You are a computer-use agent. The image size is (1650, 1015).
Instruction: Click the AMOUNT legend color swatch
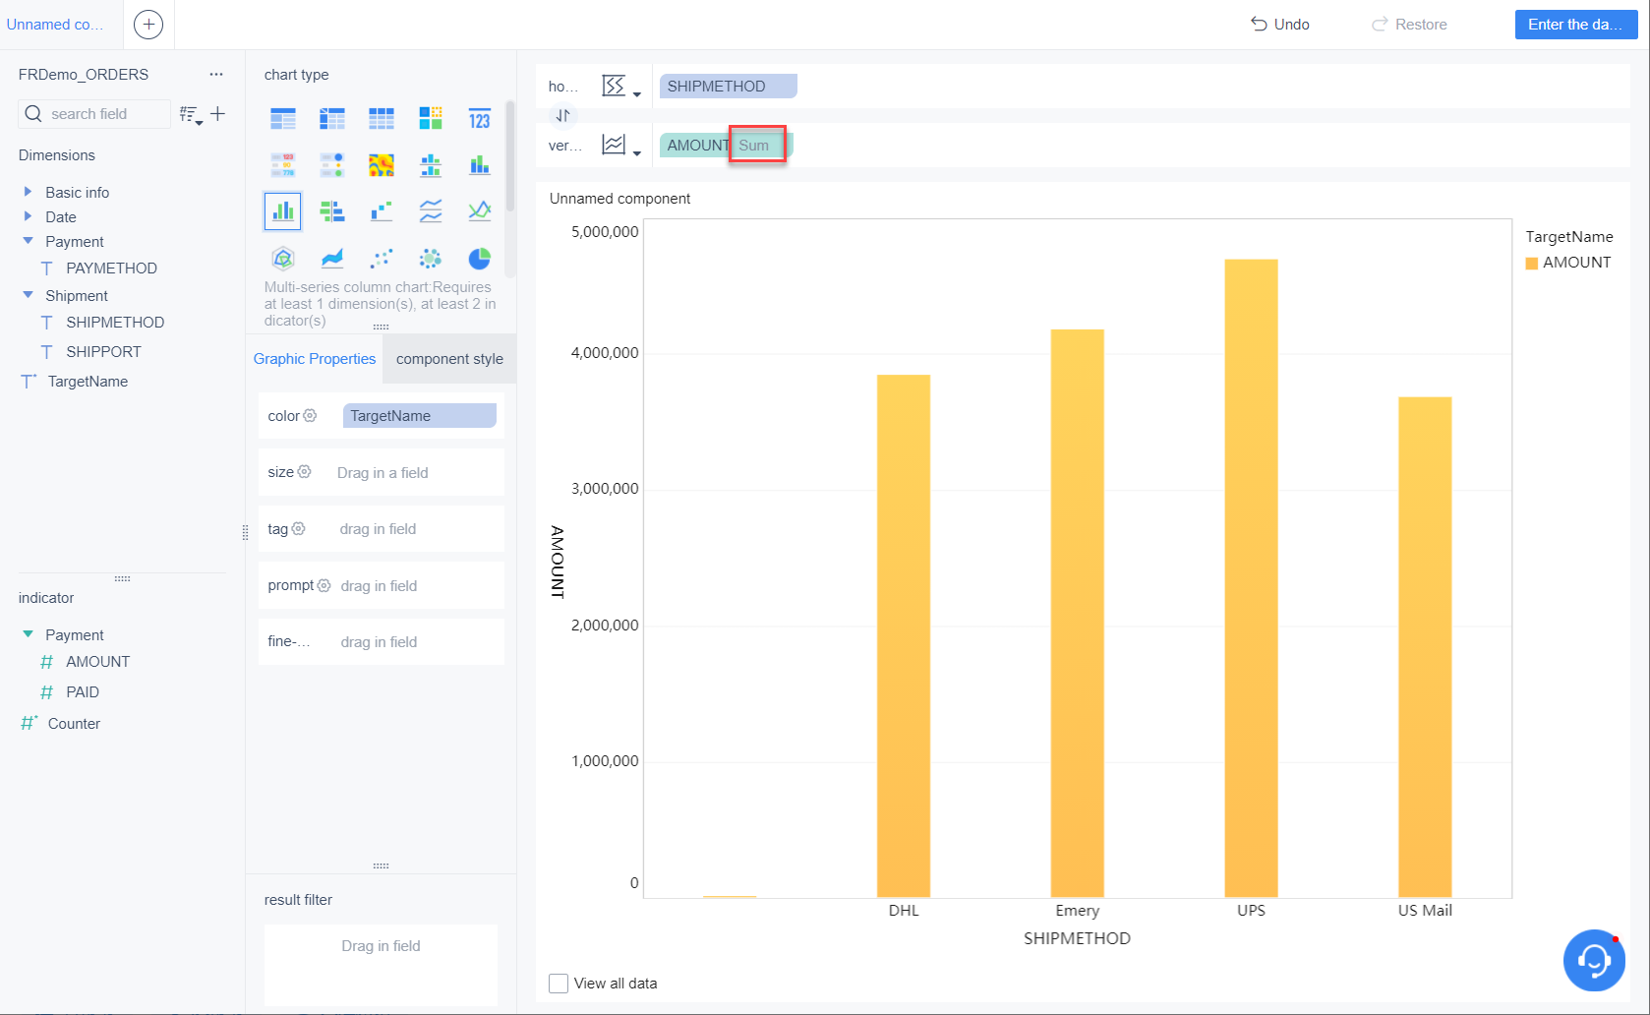pyautogui.click(x=1532, y=264)
